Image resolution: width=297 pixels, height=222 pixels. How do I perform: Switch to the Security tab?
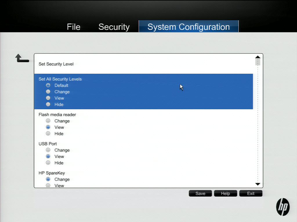[x=114, y=27]
